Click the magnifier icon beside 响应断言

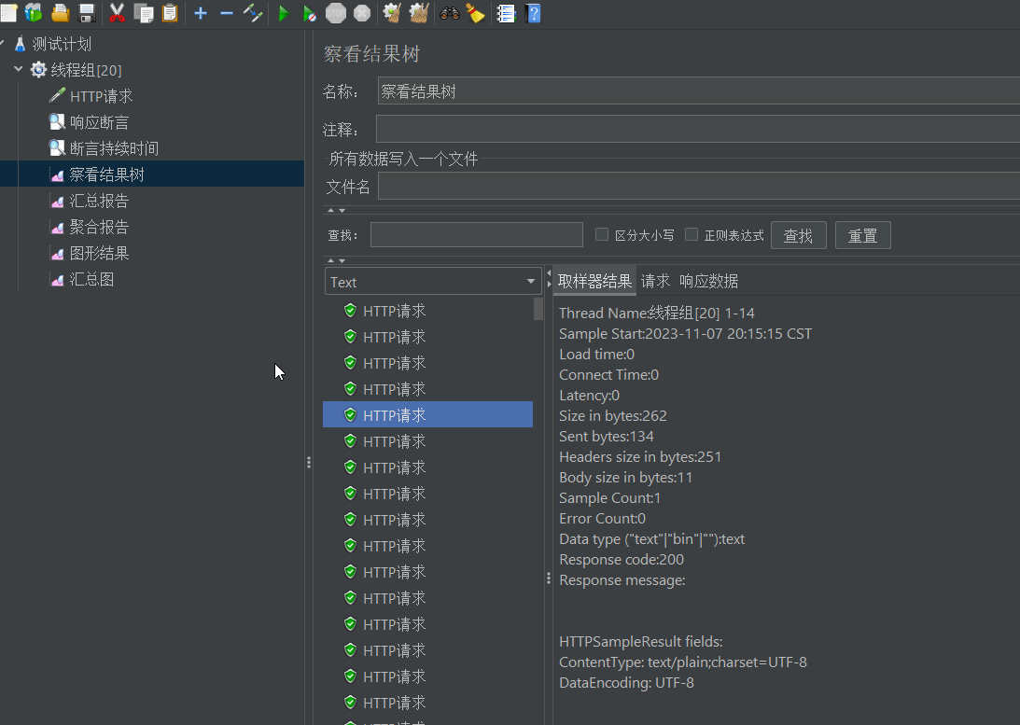click(x=57, y=122)
